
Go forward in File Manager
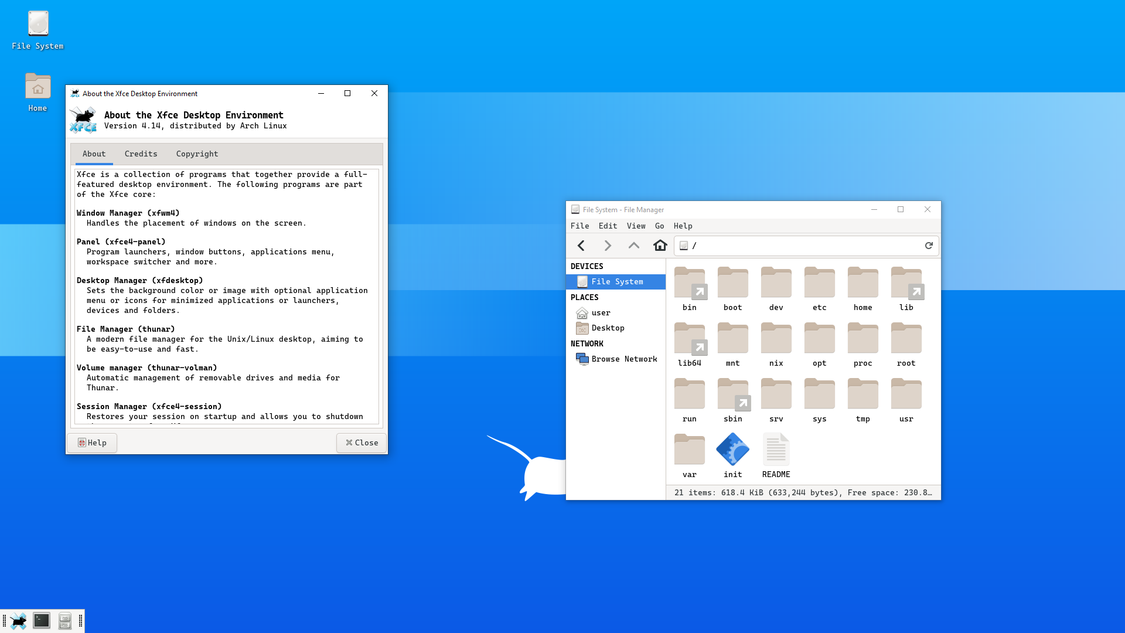(608, 246)
